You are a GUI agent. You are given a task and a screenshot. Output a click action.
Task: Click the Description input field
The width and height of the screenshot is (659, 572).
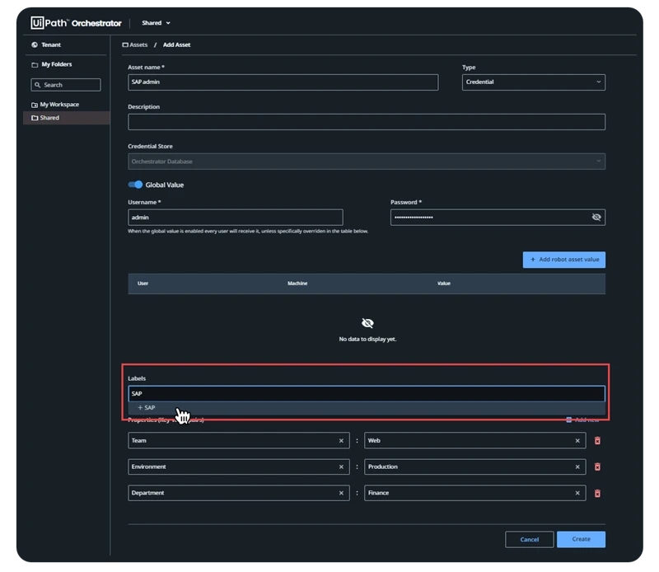coord(367,121)
